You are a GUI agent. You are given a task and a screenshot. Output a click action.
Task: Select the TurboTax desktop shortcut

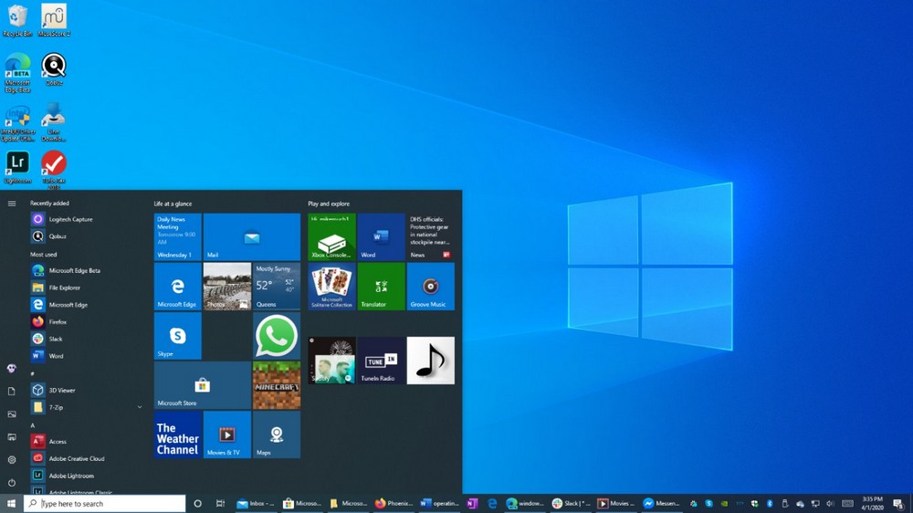pos(54,170)
